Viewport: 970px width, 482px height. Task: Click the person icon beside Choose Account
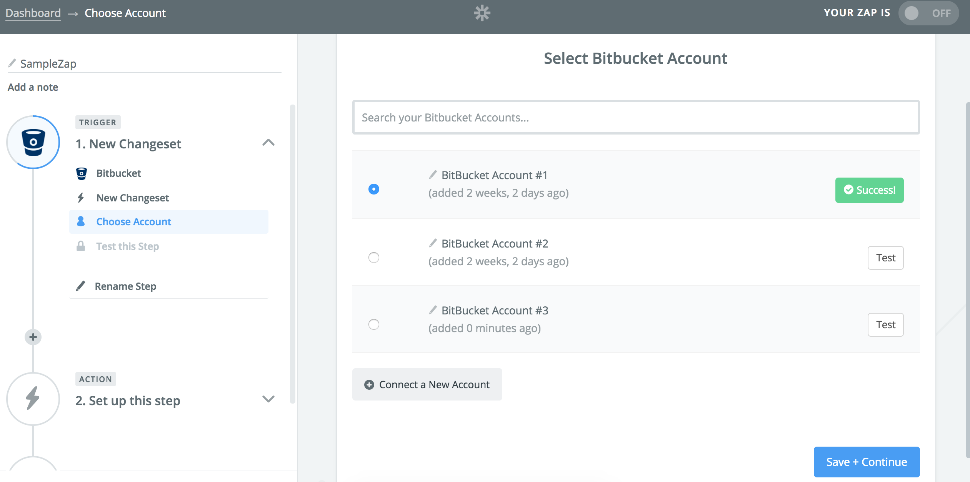[81, 221]
